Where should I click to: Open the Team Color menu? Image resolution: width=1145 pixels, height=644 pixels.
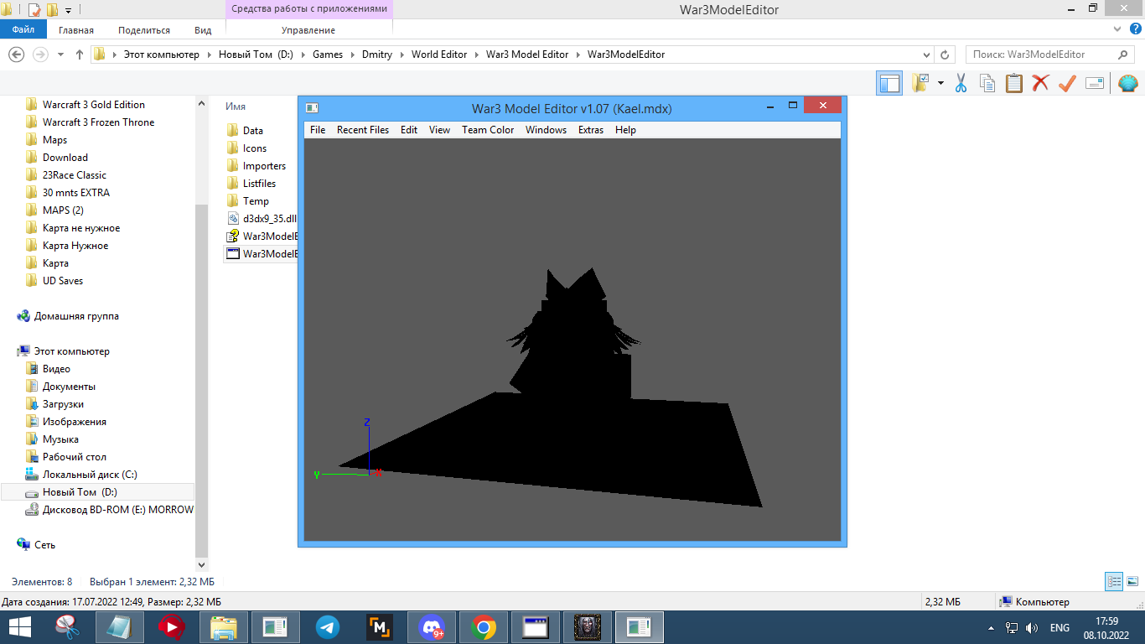pyautogui.click(x=488, y=130)
